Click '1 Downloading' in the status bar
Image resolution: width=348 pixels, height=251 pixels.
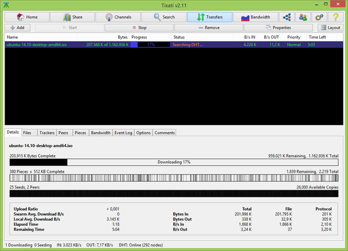[19, 245]
